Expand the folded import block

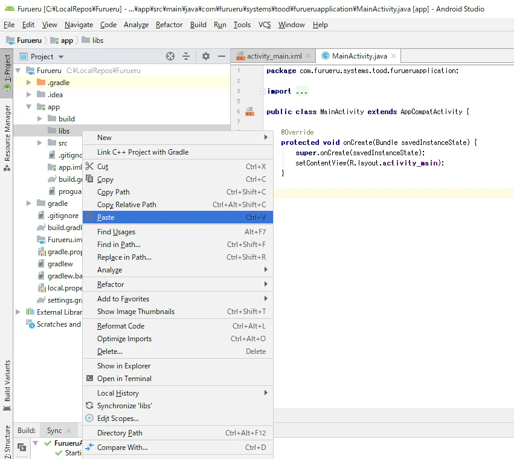click(x=263, y=91)
